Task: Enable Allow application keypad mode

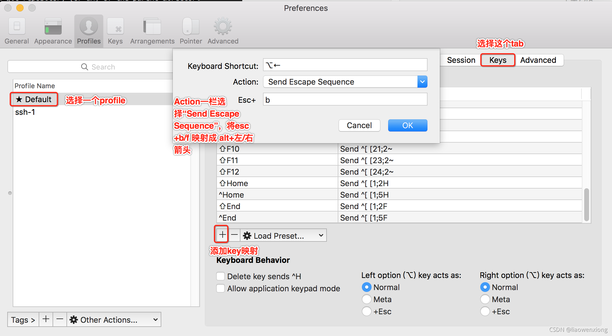Action: (221, 288)
